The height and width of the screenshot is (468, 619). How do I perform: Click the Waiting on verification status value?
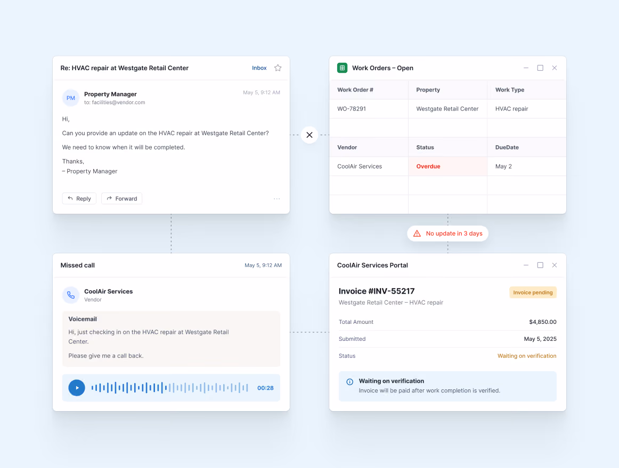point(527,356)
